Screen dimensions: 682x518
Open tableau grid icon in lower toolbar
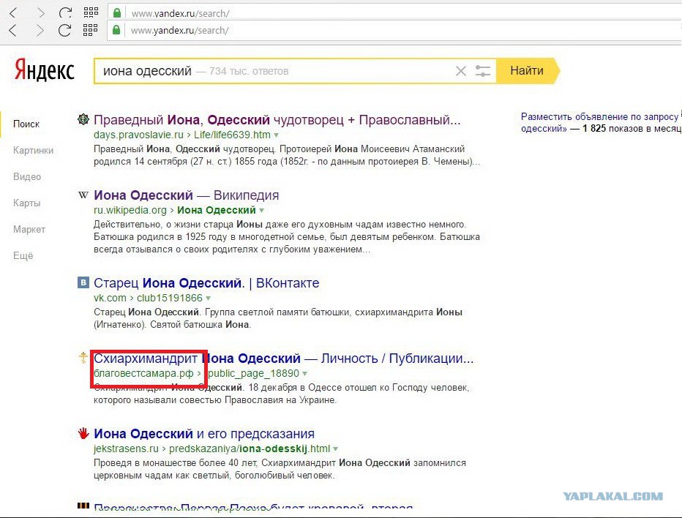point(91,29)
